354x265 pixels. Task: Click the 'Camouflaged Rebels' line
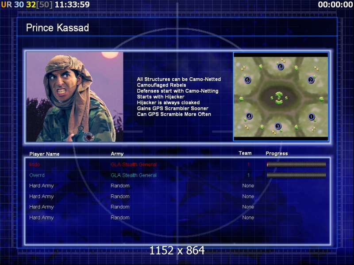tap(162, 85)
